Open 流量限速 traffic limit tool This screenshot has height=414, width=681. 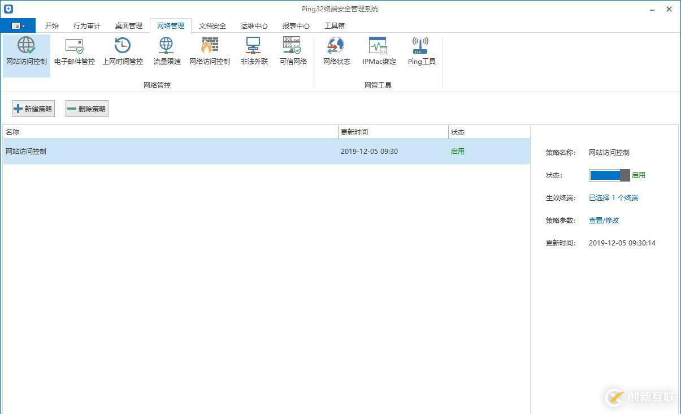(x=167, y=51)
